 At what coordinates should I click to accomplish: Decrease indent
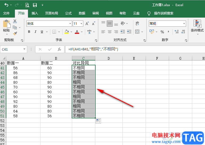123,32
